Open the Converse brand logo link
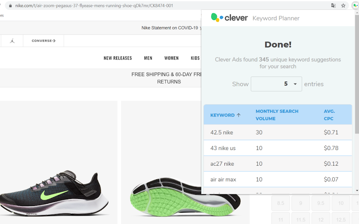The image size is (359, 224). click(x=44, y=41)
